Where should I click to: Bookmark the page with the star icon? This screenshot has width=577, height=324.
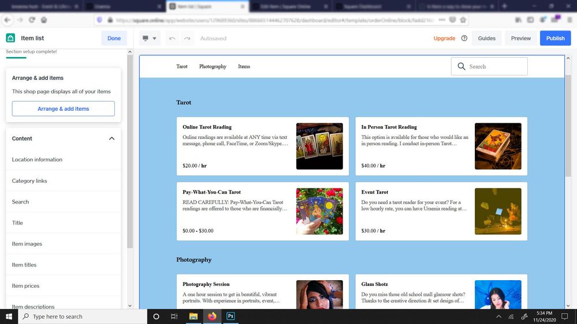(x=463, y=20)
